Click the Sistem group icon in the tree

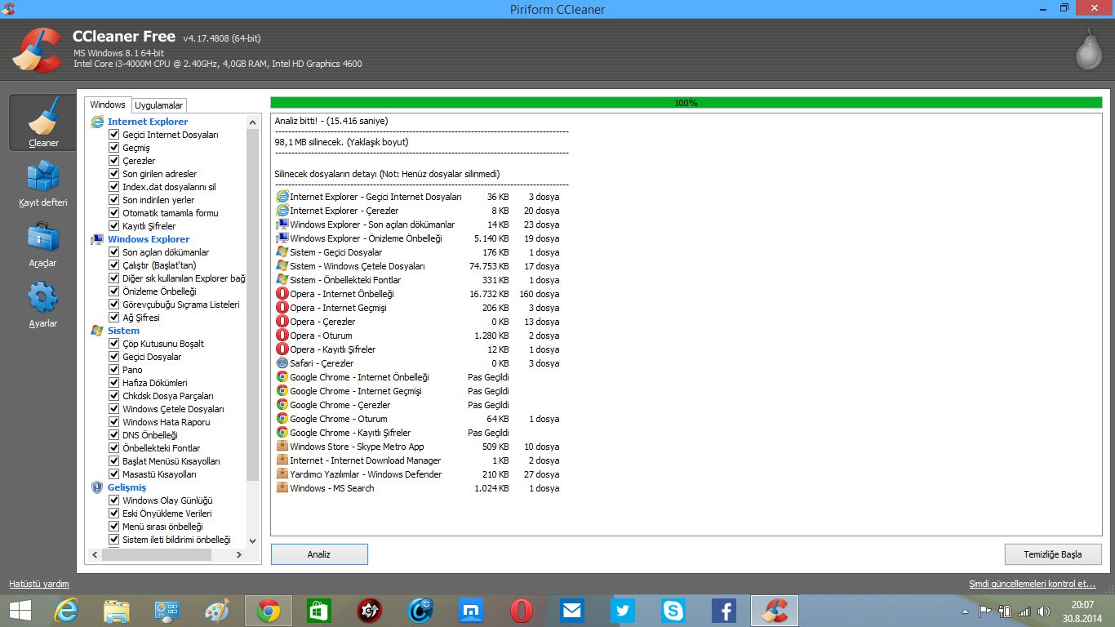coord(97,331)
